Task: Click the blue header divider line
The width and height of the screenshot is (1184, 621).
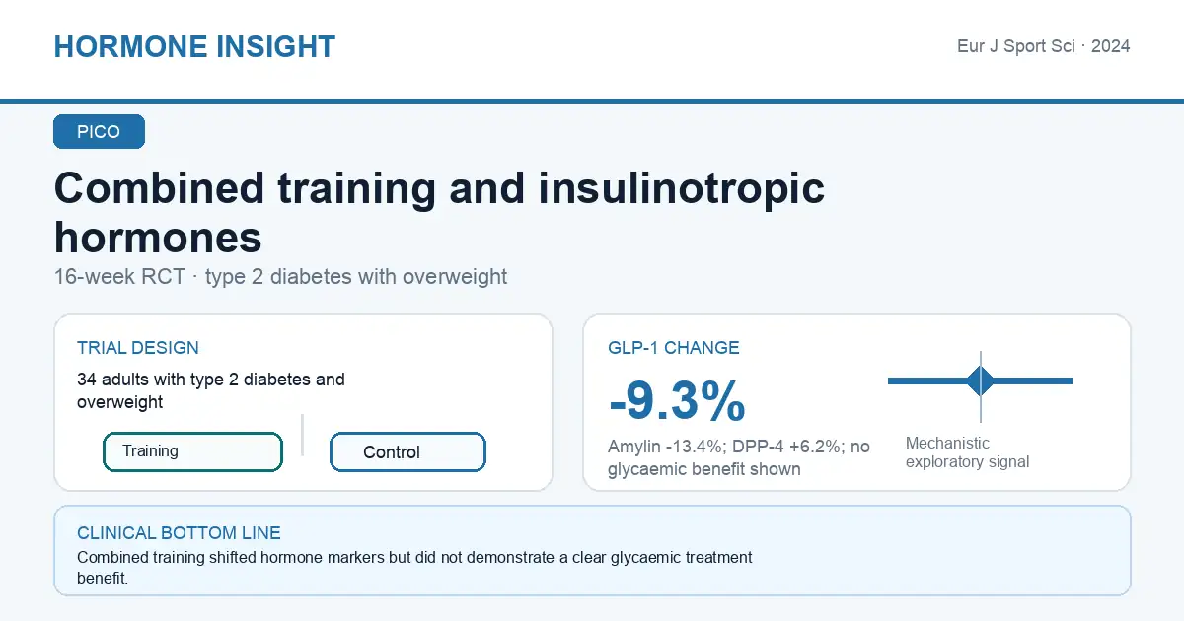Action: pos(592,101)
